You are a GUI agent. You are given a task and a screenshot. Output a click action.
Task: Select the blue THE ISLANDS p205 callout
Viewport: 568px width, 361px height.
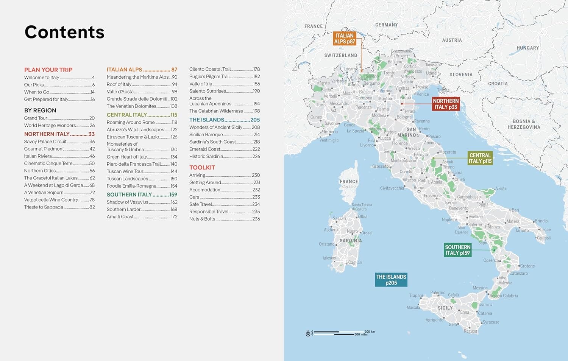pyautogui.click(x=392, y=279)
